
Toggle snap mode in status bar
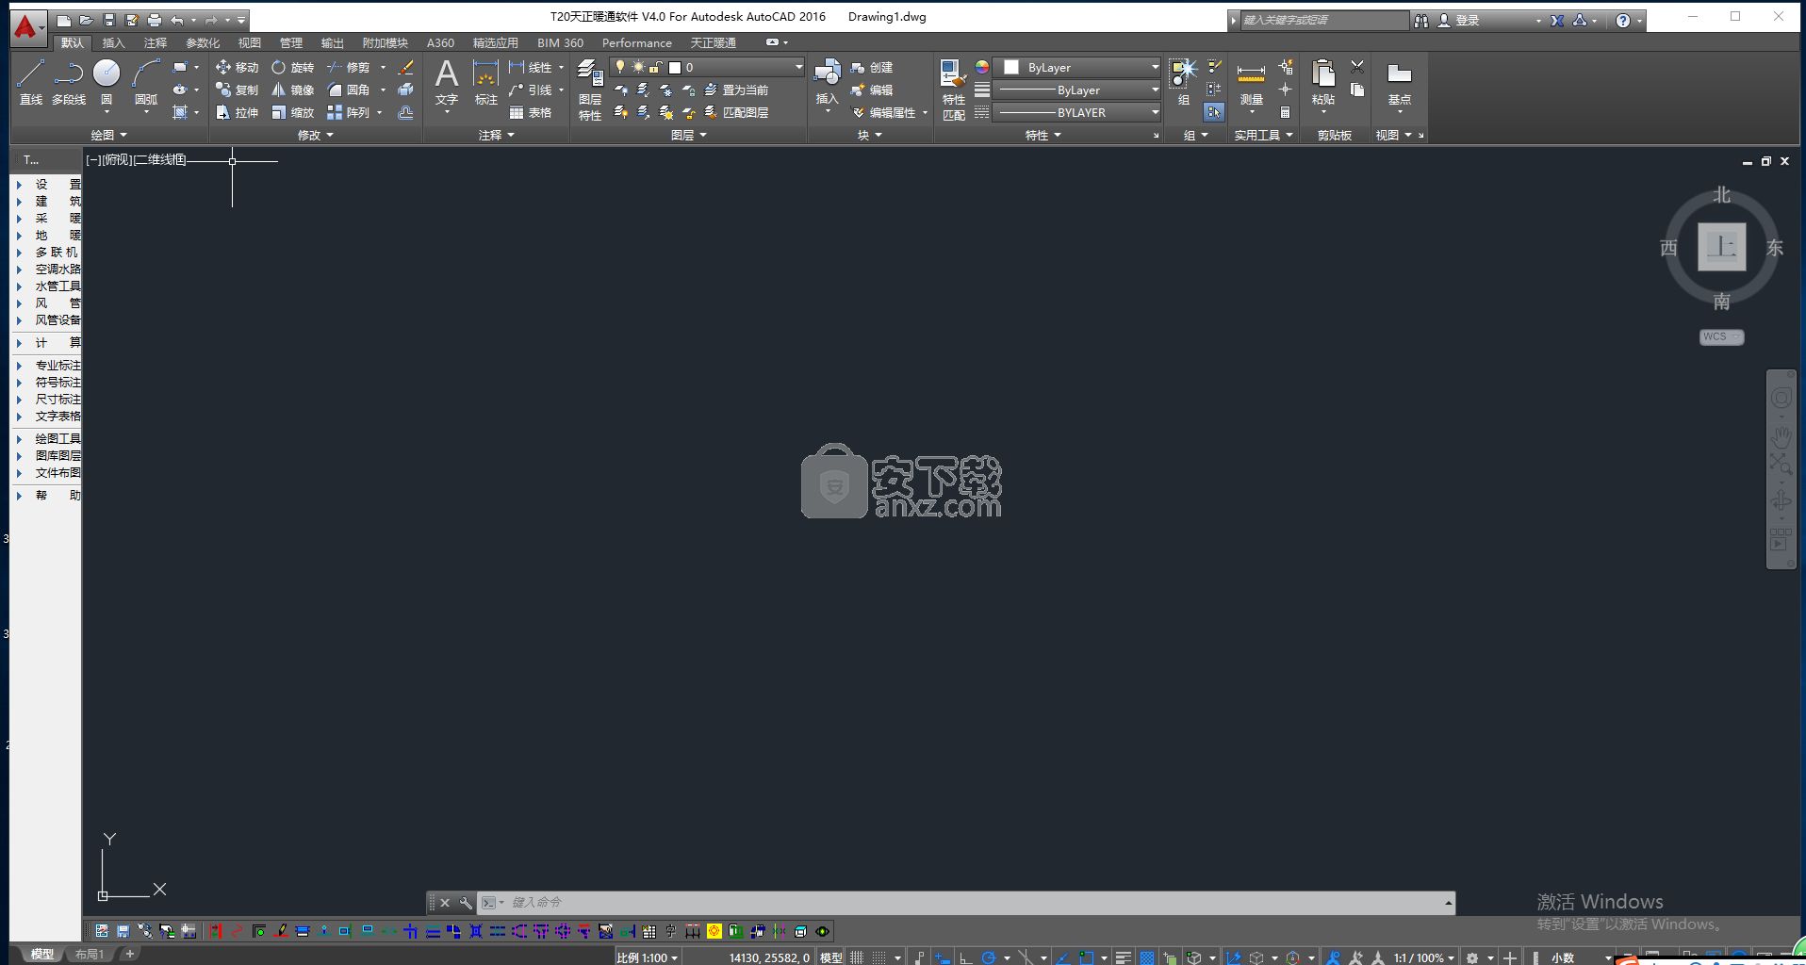(878, 957)
